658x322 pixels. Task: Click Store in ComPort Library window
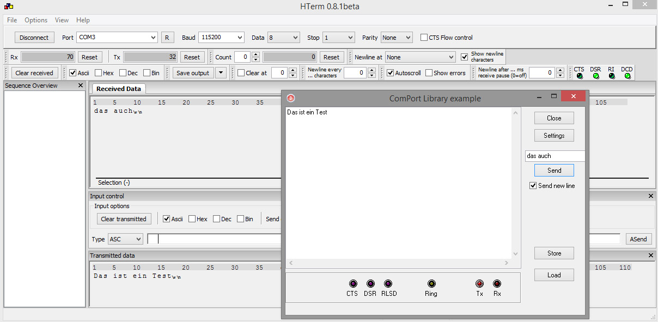[x=554, y=253]
